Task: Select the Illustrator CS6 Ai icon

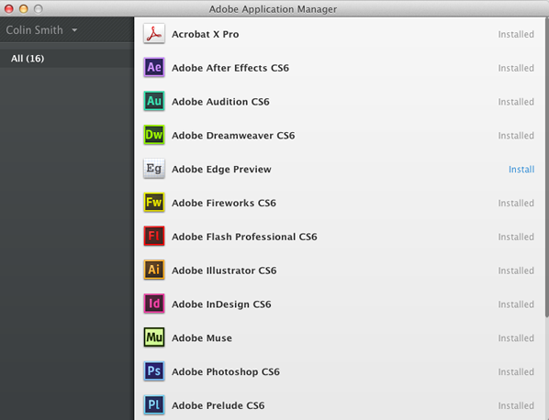Action: 154,270
